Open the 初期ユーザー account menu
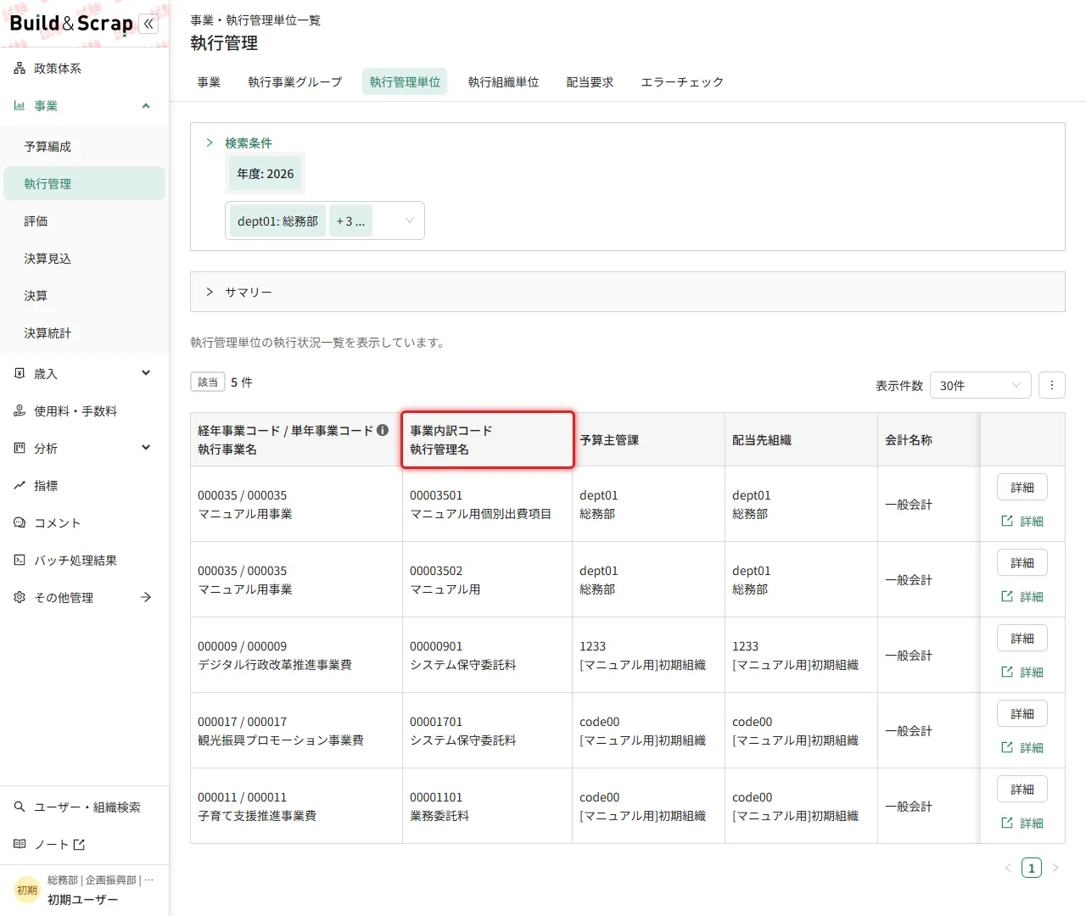This screenshot has height=916, width=1086. 84,890
